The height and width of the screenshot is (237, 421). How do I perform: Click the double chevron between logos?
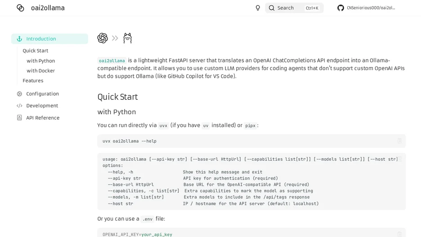coord(115,38)
